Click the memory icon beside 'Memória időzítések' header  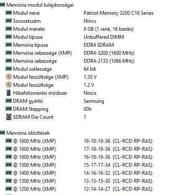pyautogui.click(x=3, y=133)
